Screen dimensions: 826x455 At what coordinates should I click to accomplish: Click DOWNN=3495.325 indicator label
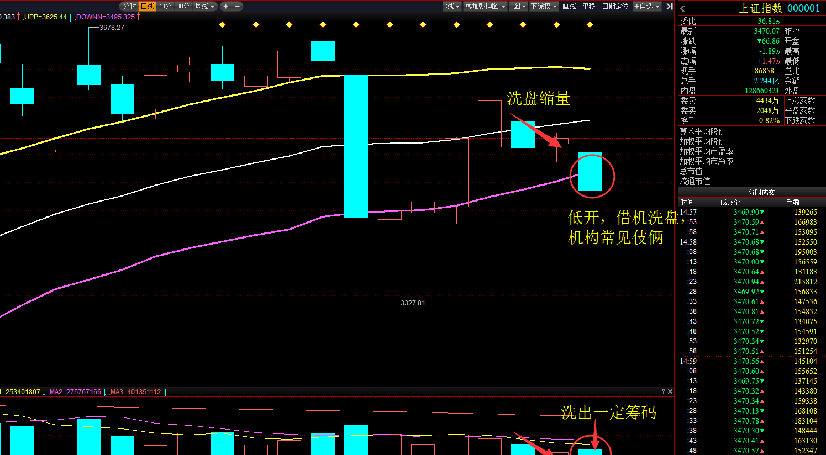[106, 17]
